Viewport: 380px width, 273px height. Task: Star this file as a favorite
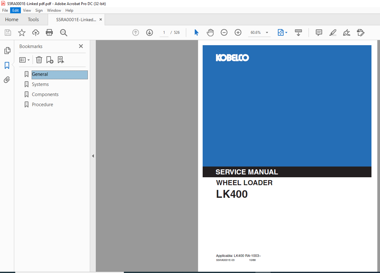pyautogui.click(x=21, y=33)
